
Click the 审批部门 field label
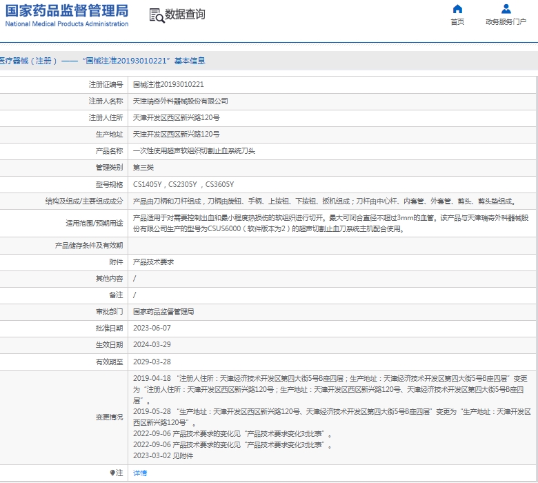tap(109, 312)
